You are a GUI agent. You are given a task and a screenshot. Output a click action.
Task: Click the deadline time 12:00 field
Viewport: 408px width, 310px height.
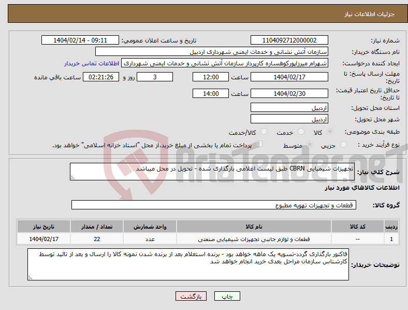pos(211,77)
